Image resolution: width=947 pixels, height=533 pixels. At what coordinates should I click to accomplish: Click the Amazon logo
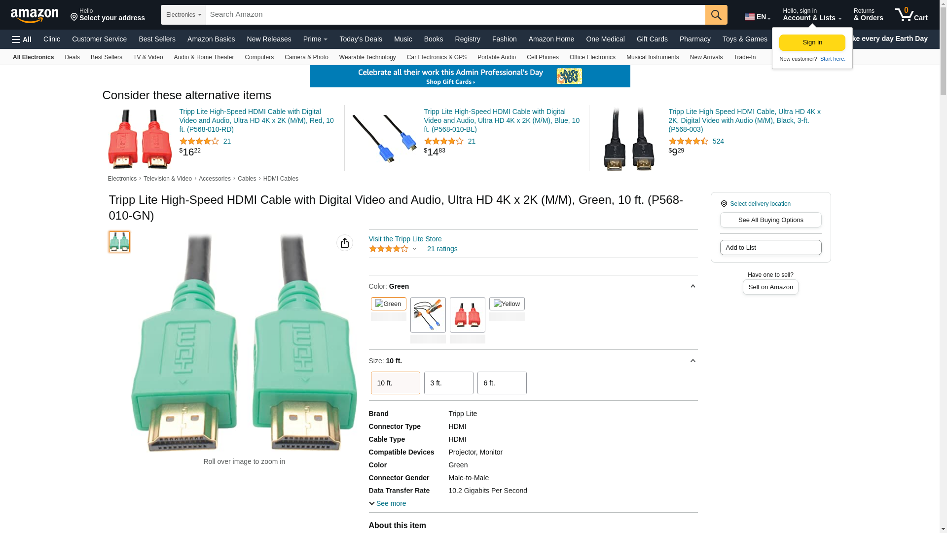[35, 15]
